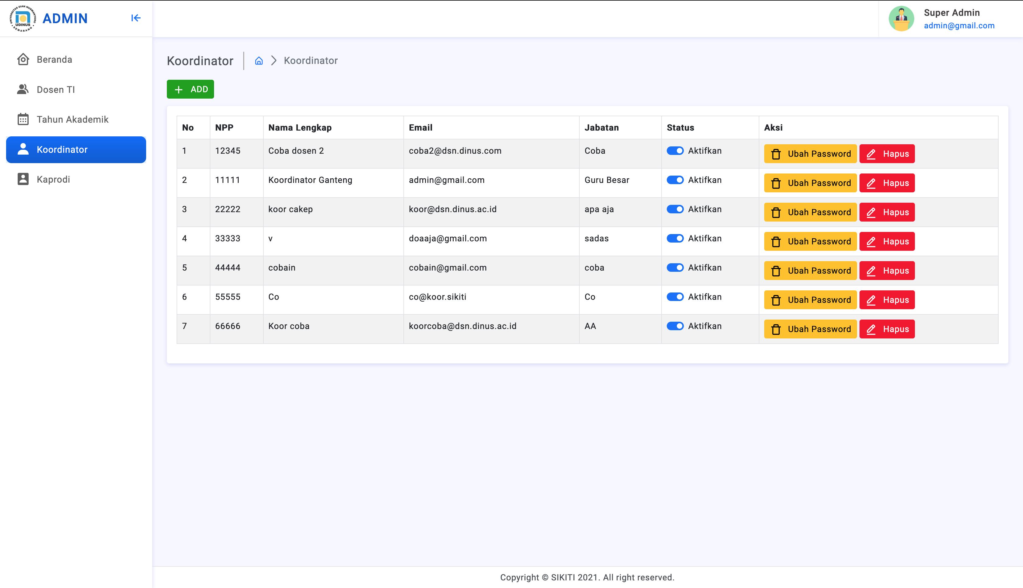The image size is (1023, 588).
Task: Click the Koordinator page heading
Action: pos(200,61)
